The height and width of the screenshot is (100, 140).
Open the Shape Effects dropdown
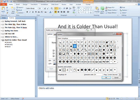tap(111, 13)
